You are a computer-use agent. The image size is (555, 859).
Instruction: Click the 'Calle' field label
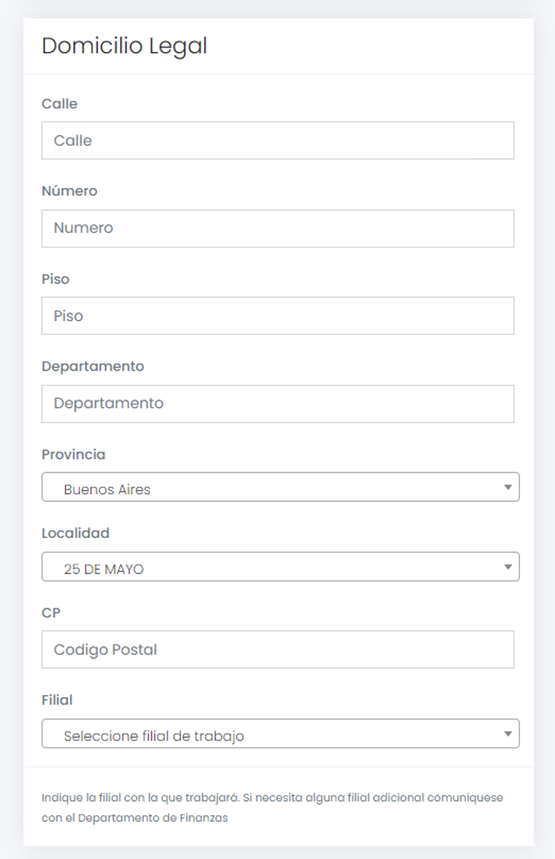[60, 104]
